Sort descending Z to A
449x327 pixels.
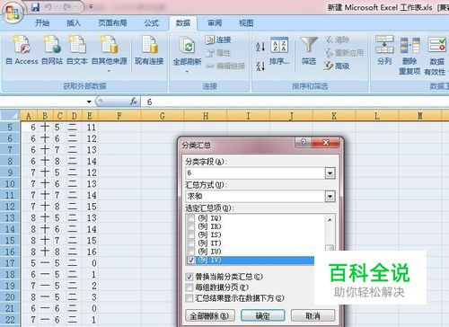coord(260,66)
